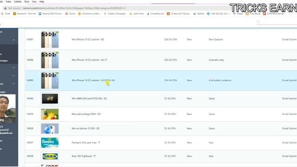Screen dimensions: 297x167
Task: Click the Generate a Rando... bookmark icon
Action: [265, 13]
